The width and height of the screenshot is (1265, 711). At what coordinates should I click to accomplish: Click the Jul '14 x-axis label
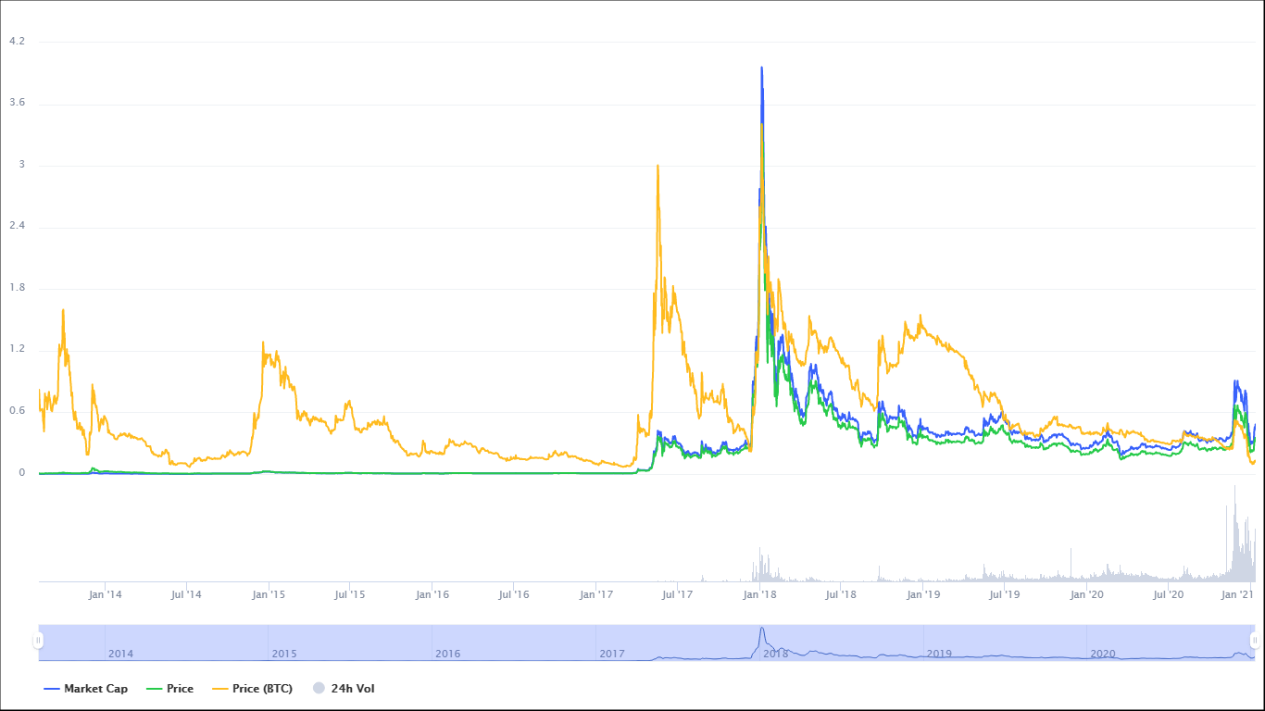(x=186, y=594)
